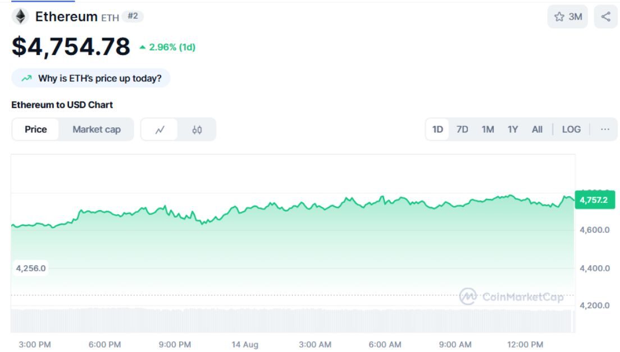Screen dimensions: 620x352
Task: Open the share icon button
Action: tap(605, 17)
